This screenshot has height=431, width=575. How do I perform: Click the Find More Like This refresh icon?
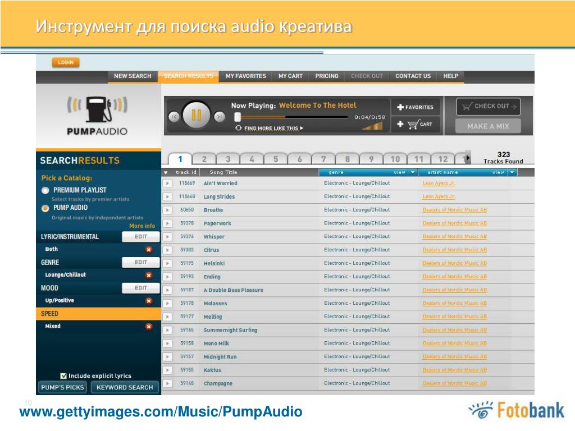238,128
